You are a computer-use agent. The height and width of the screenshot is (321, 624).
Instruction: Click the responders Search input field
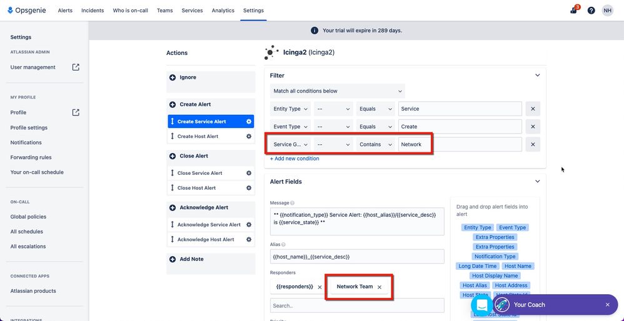pyautogui.click(x=357, y=305)
